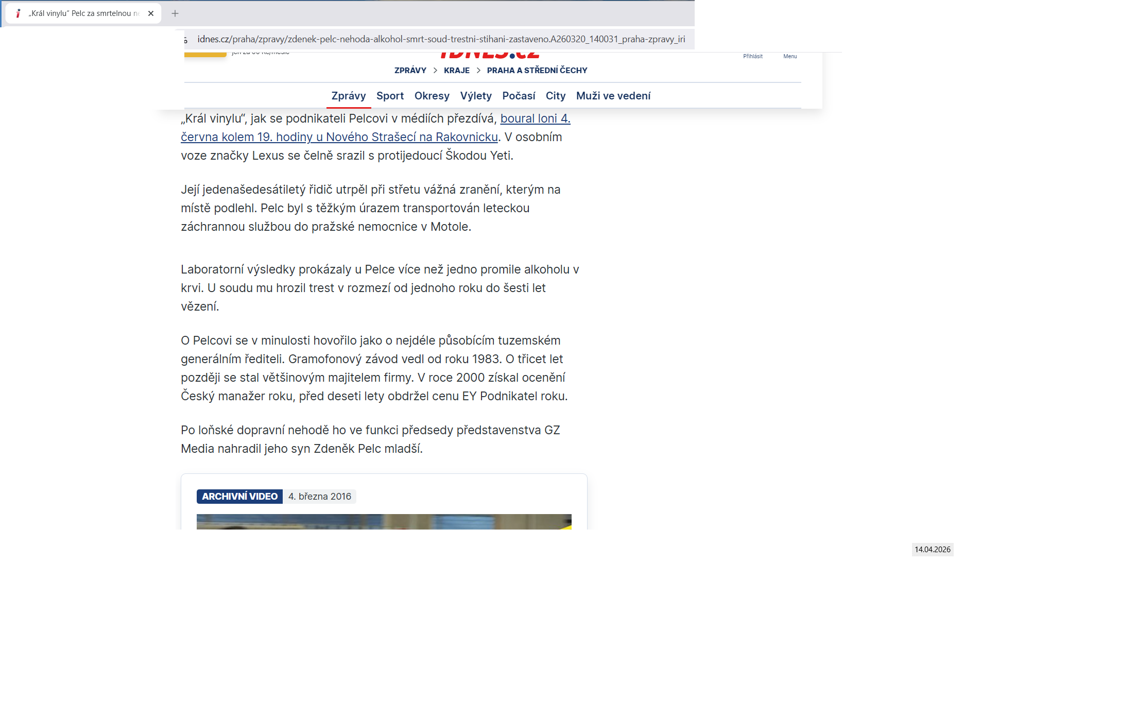The height and width of the screenshot is (716, 1136).
Task: Go to KRAJE breadcrumb
Action: (x=456, y=70)
